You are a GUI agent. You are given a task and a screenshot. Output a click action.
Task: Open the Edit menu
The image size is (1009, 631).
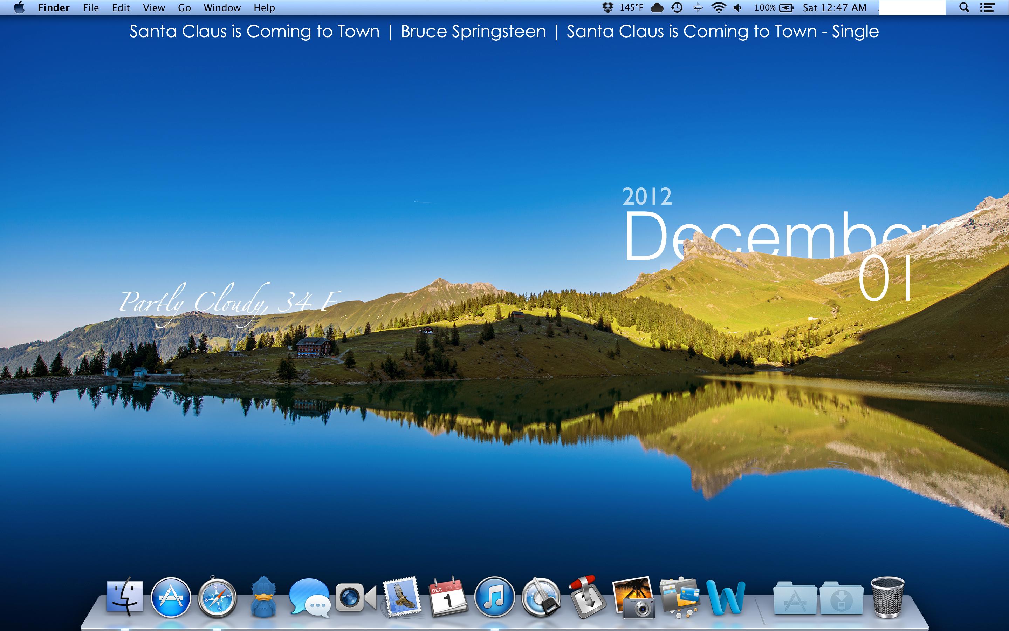(x=121, y=7)
